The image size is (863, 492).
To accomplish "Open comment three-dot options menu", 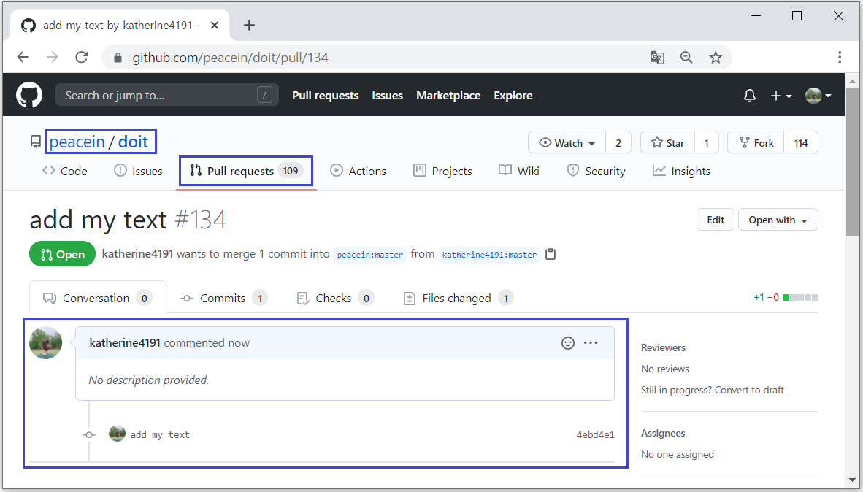I will click(x=591, y=343).
